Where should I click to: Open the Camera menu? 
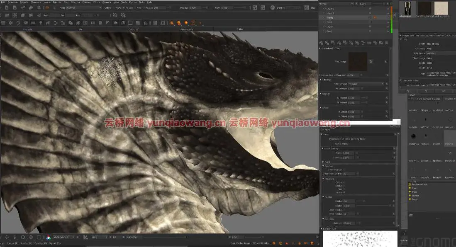tap(107, 2)
